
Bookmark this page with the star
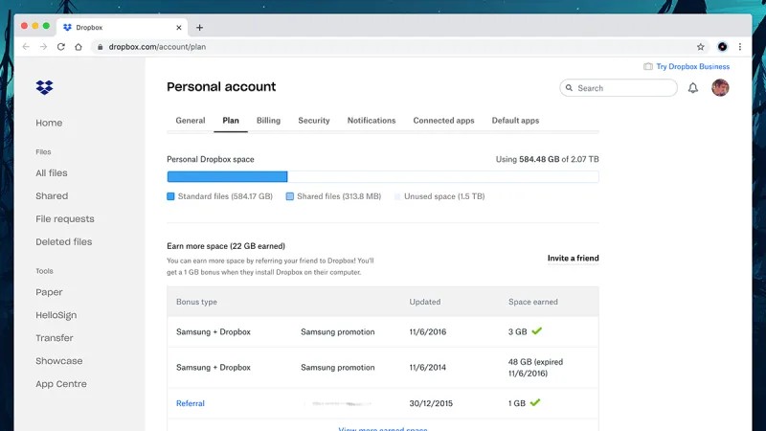click(x=701, y=47)
